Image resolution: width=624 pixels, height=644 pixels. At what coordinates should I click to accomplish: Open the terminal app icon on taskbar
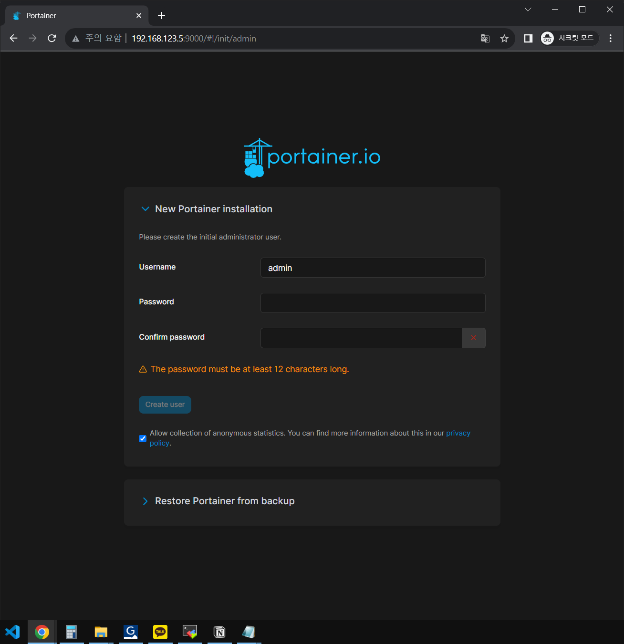[190, 632]
